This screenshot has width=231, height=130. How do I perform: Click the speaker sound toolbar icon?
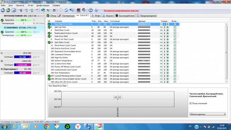[x=84, y=10]
